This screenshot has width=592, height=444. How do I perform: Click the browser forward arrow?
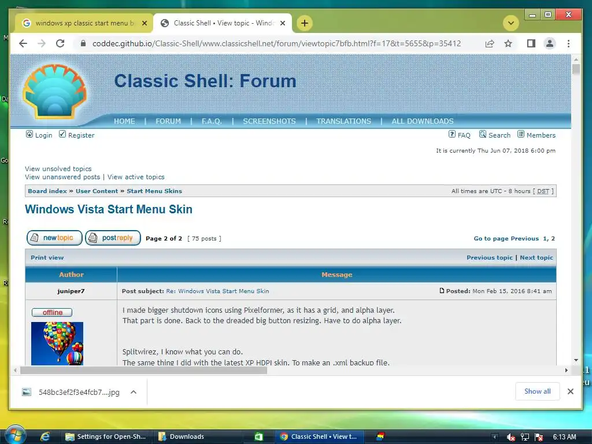coord(42,43)
